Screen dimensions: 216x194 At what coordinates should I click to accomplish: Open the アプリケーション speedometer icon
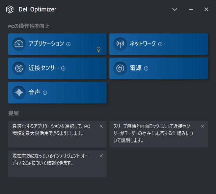(19, 44)
